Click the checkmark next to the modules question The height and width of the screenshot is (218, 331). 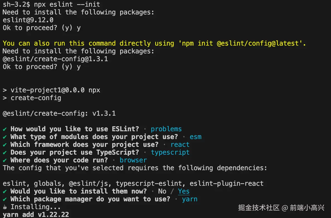pyautogui.click(x=5, y=137)
